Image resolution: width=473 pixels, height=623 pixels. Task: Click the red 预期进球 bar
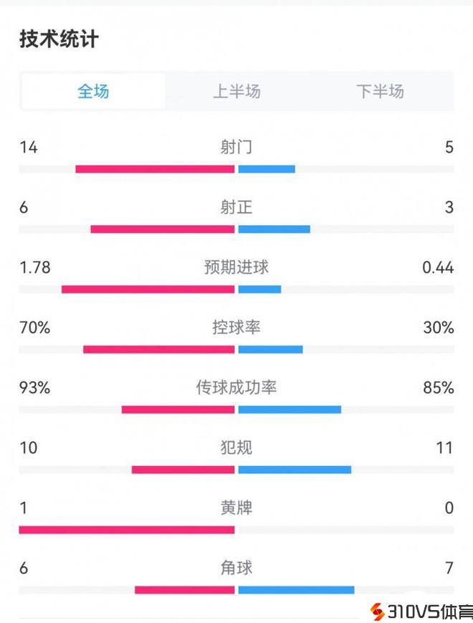(x=148, y=290)
